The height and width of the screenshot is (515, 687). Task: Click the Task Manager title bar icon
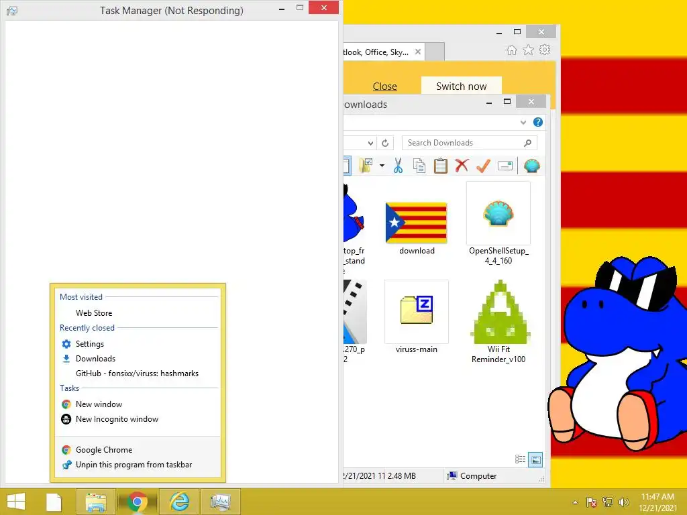[x=12, y=11]
